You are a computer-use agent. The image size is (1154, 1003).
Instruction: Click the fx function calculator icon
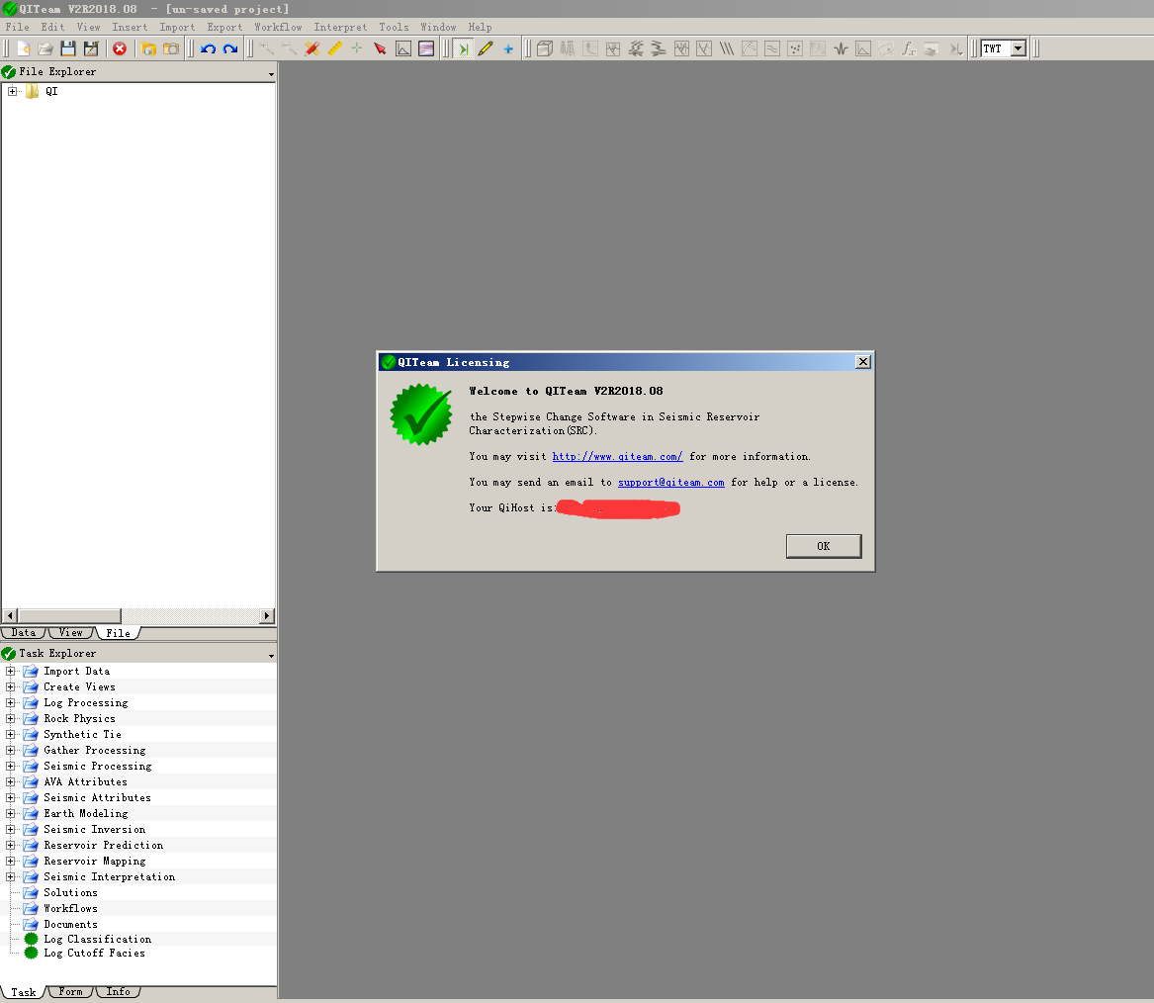(x=909, y=48)
